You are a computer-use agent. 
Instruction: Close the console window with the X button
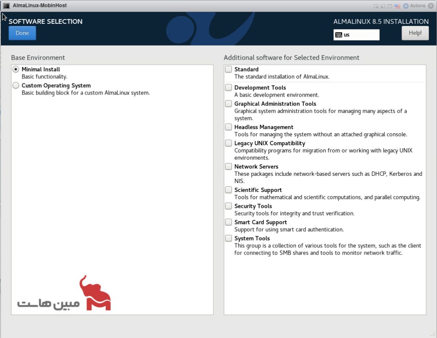click(x=431, y=6)
